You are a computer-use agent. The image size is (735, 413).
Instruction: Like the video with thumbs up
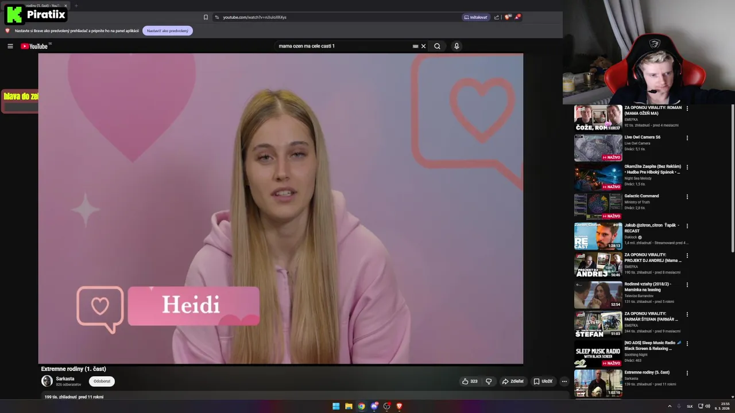click(x=470, y=381)
